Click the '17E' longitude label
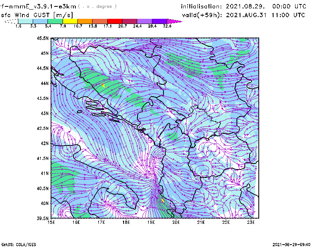This screenshot has height=247, width=319. (101, 222)
